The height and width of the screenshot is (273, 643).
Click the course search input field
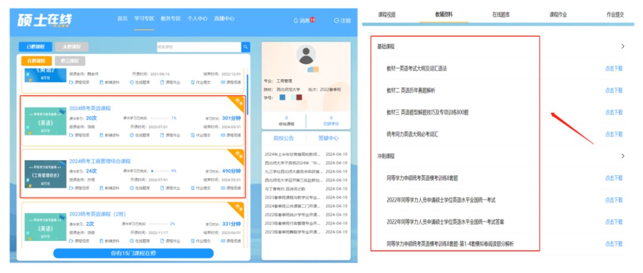[x=199, y=47]
